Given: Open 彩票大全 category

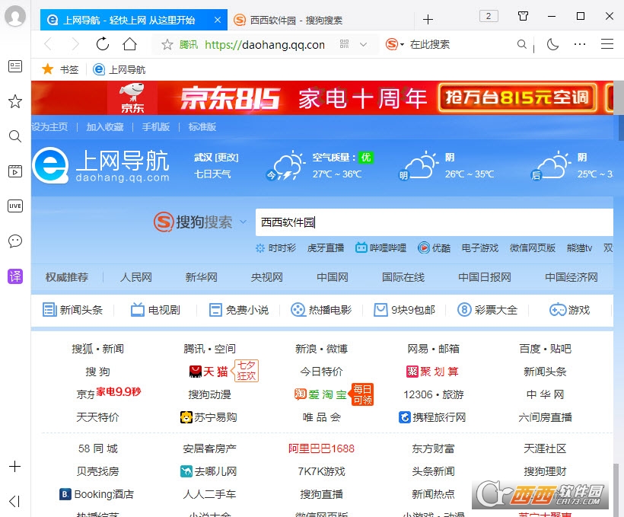Looking at the screenshot, I should [487, 309].
